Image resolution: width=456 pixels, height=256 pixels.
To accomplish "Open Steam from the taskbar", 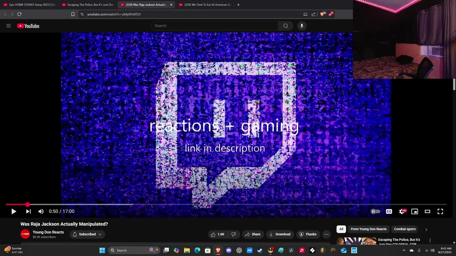I will pyautogui.click(x=260, y=250).
